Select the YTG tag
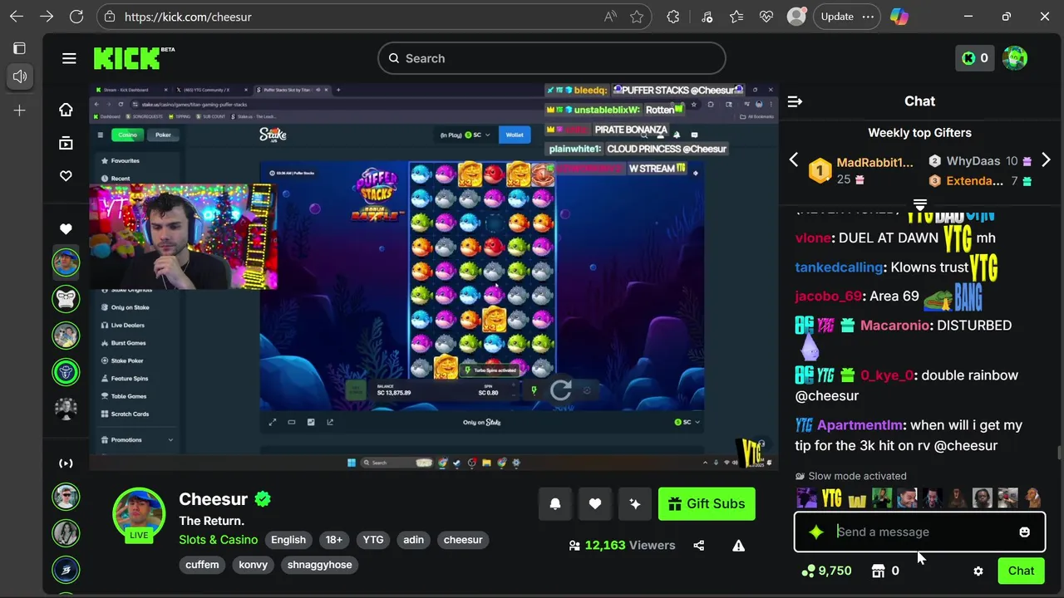 373,540
